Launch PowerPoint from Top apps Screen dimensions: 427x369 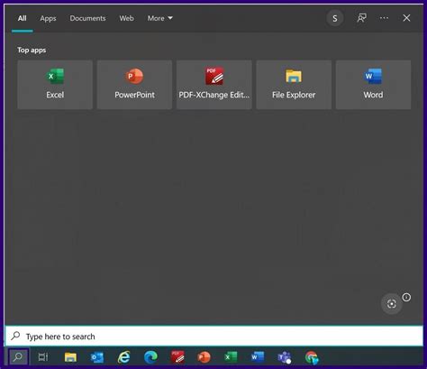point(134,85)
